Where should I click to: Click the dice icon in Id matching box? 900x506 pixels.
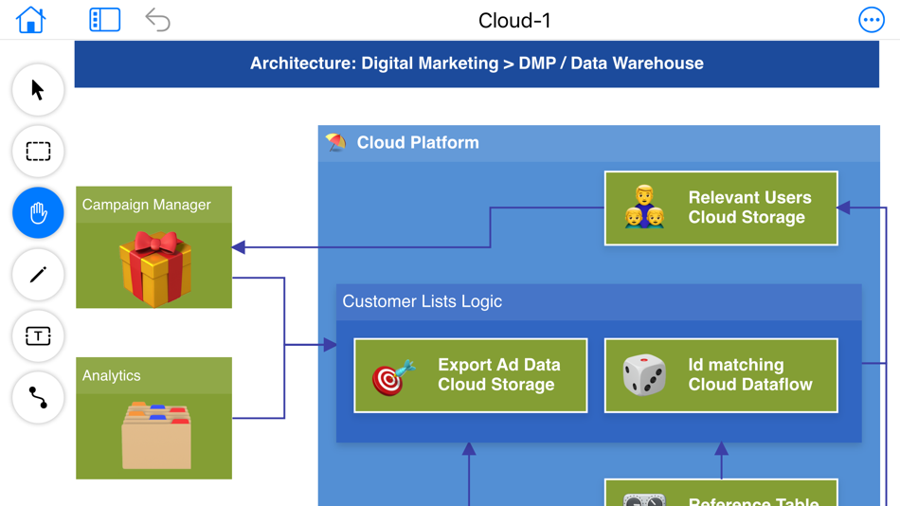point(644,375)
